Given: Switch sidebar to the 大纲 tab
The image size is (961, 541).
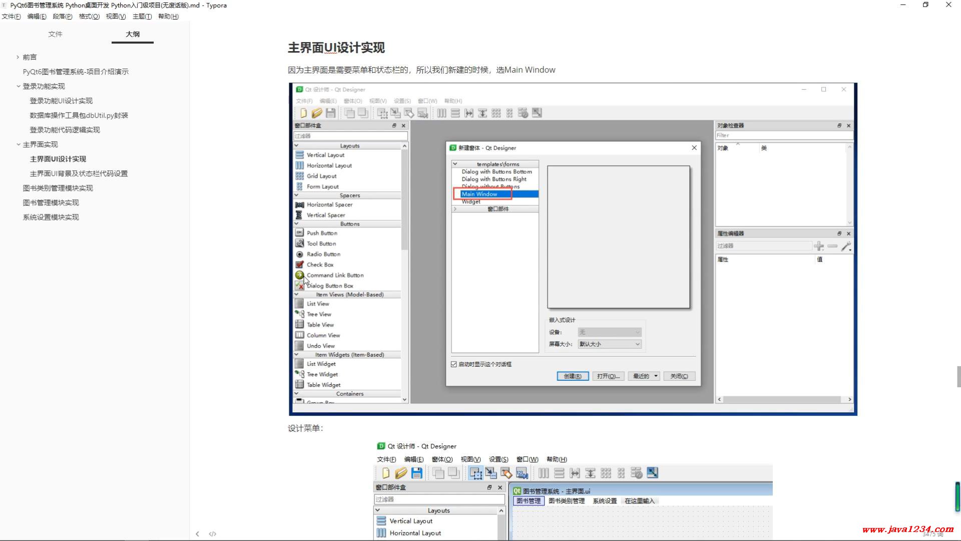Looking at the screenshot, I should click(x=133, y=34).
